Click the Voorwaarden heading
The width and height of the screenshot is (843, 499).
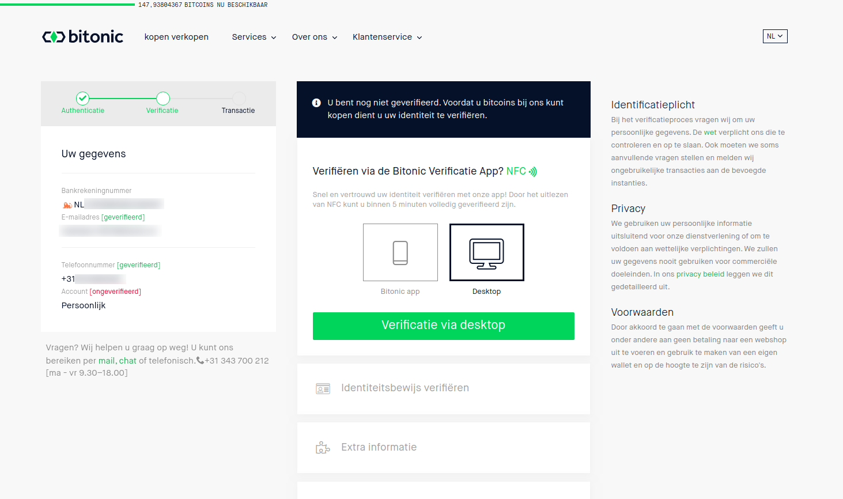(x=642, y=312)
